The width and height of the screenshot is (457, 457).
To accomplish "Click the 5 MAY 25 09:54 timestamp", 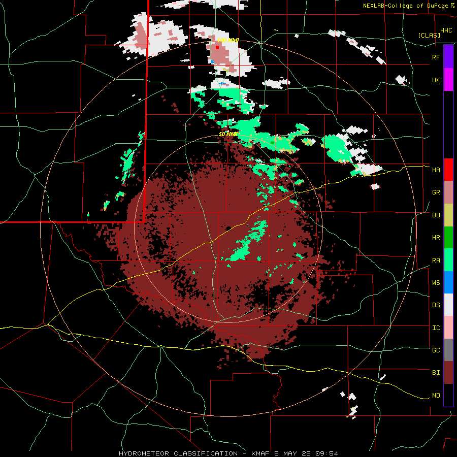I will click(x=306, y=453).
